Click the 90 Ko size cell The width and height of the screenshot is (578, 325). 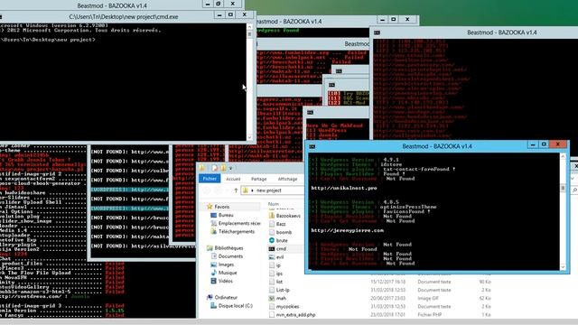pos(486,282)
